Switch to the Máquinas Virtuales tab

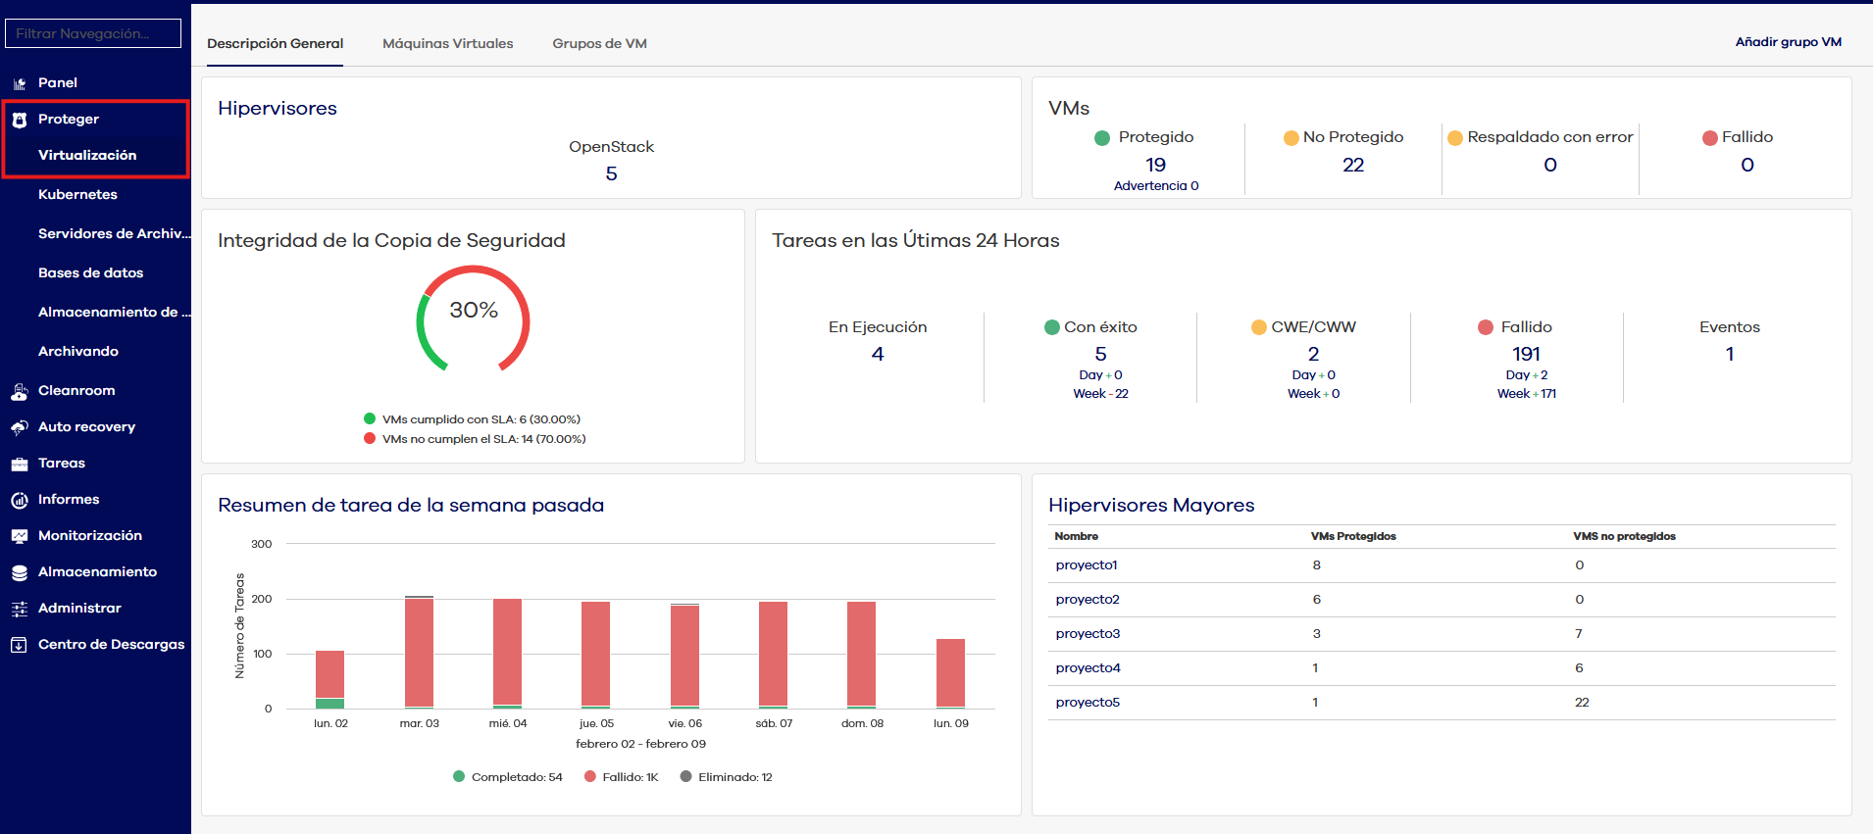(x=447, y=43)
